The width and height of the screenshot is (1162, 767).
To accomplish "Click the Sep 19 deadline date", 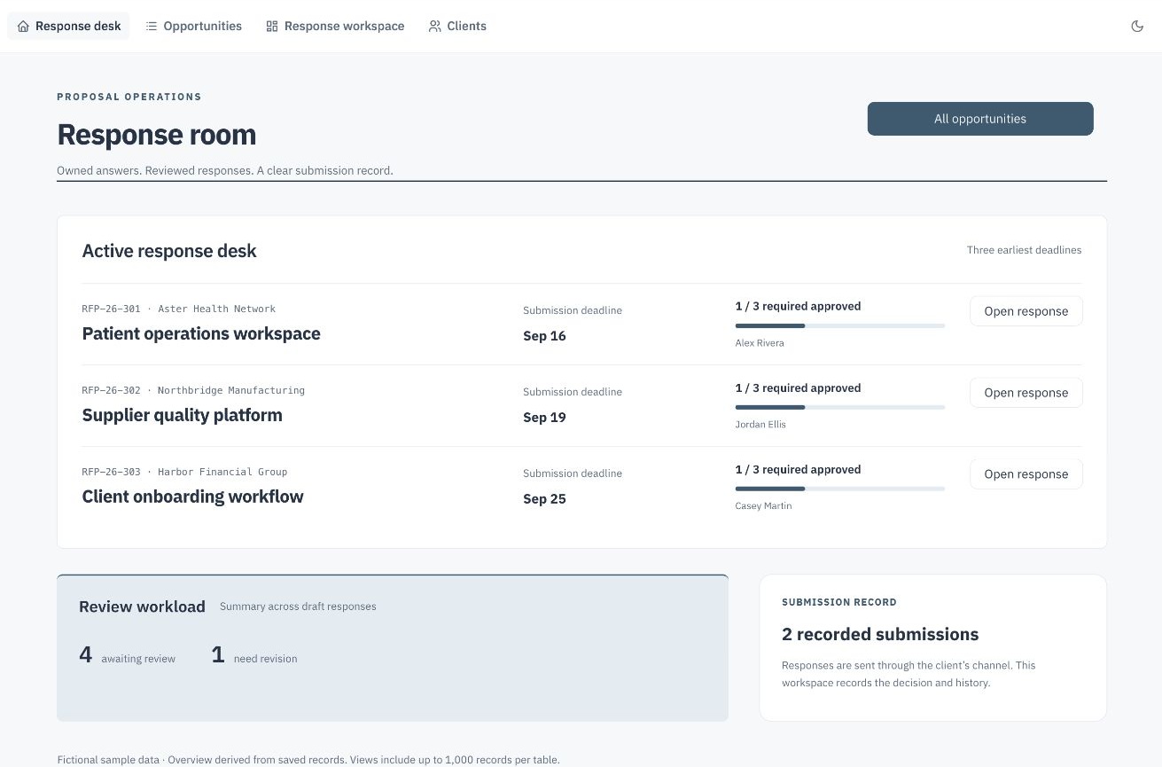I will pos(544,418).
